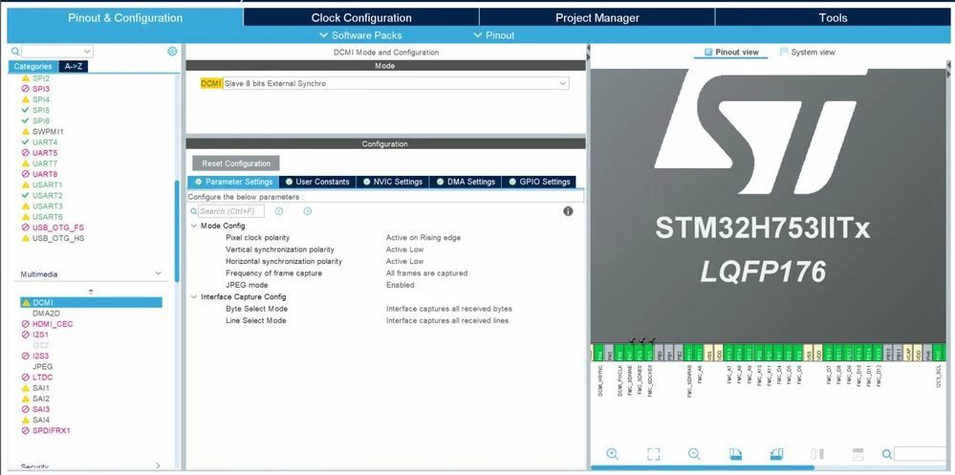Click the warning icon beside SAI1
The height and width of the screenshot is (475, 955).
click(26, 388)
